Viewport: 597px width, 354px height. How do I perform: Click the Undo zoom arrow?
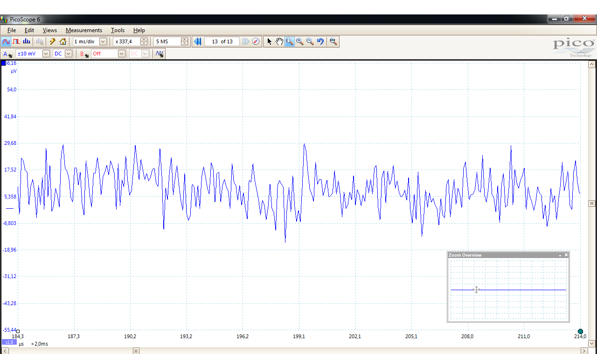pos(320,41)
